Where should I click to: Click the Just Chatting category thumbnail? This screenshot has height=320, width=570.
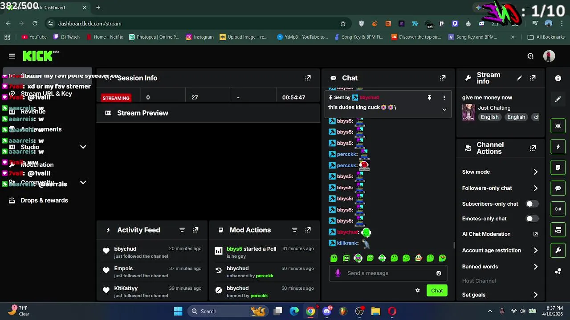[x=468, y=112]
